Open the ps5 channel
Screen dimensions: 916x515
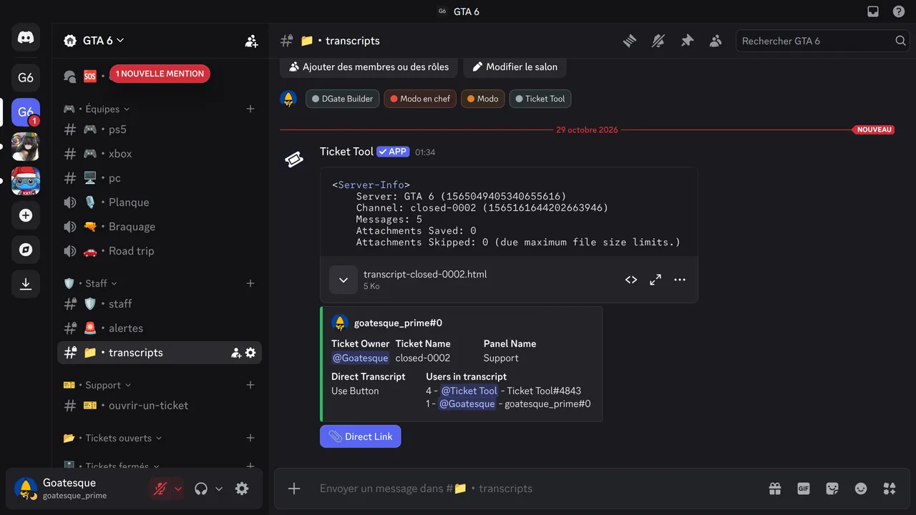(x=159, y=129)
